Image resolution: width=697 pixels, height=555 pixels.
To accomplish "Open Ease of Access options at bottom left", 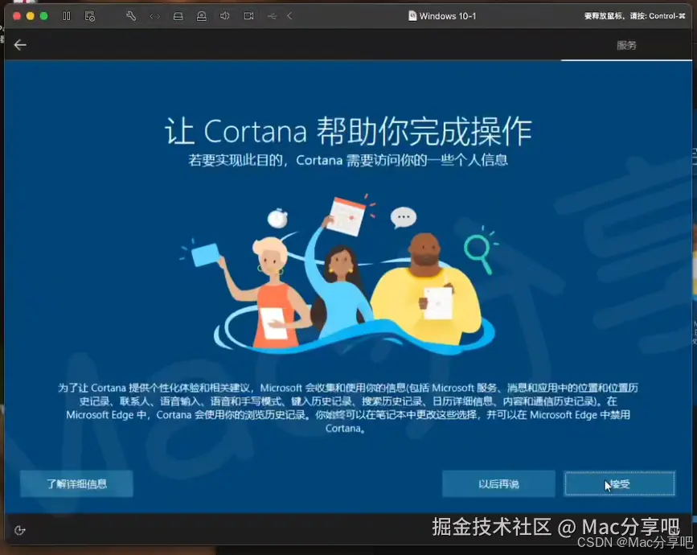I will tap(20, 530).
